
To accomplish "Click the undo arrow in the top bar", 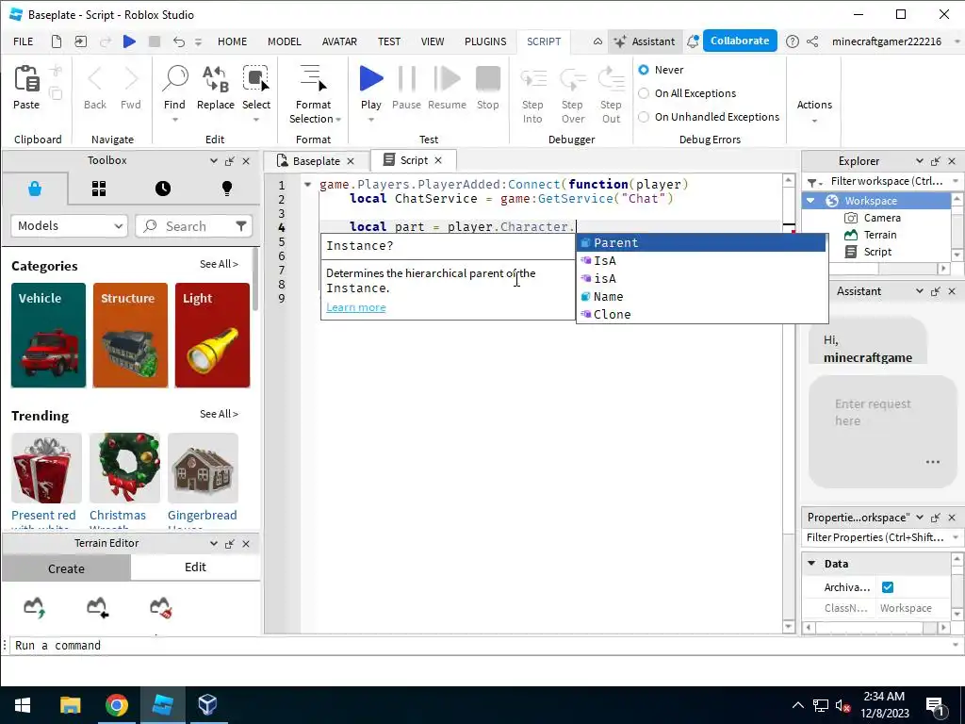I will click(178, 41).
